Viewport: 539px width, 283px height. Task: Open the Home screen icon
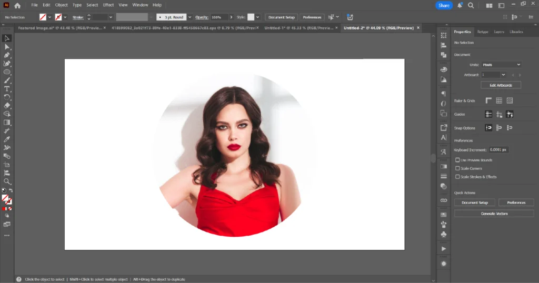(17, 5)
